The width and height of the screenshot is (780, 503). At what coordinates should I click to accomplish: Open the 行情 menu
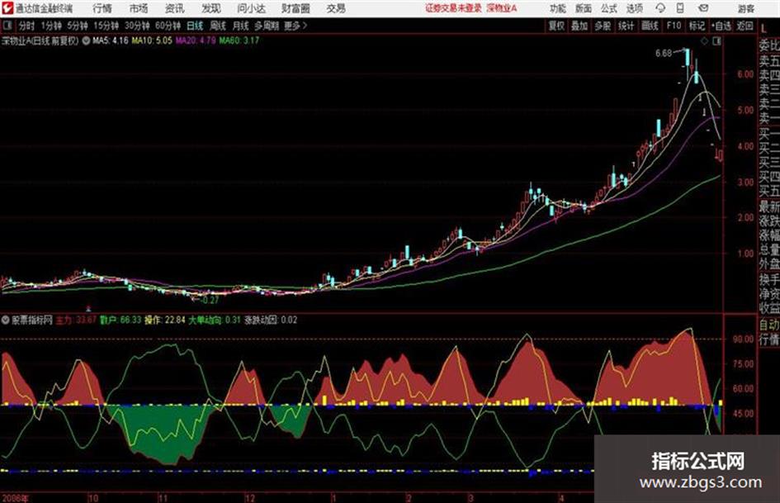click(102, 8)
